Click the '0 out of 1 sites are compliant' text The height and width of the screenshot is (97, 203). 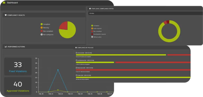(x=83, y=72)
